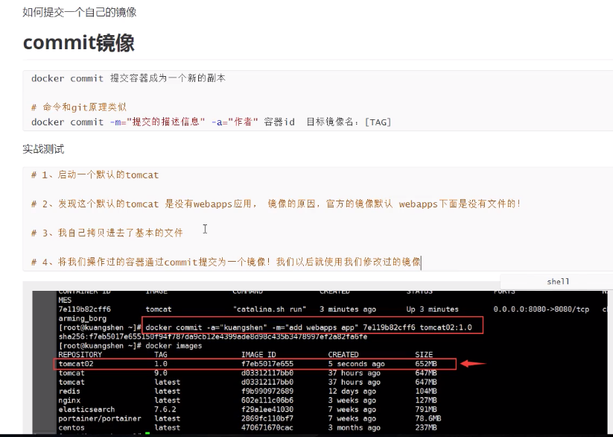Click image ID 'f7eb5017e655'
The width and height of the screenshot is (613, 437).
[x=267, y=364]
